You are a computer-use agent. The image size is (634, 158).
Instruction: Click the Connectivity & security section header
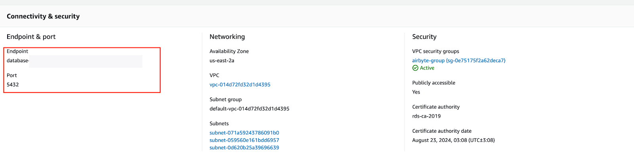coord(43,16)
